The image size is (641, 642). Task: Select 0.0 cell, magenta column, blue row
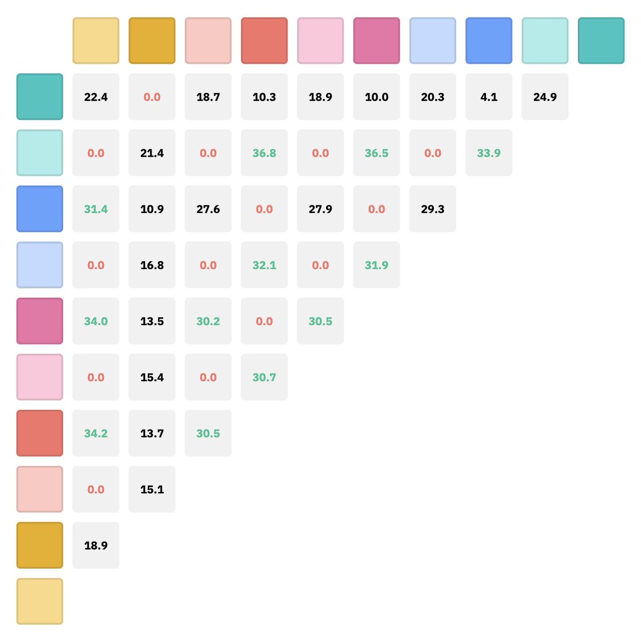pos(376,209)
